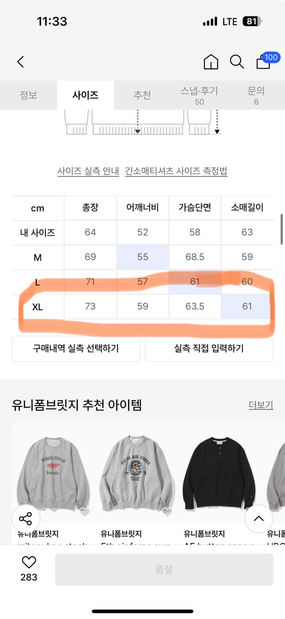Tap 구매내역 실측 선택하기 button
This screenshot has width=285, height=619.
[76, 349]
